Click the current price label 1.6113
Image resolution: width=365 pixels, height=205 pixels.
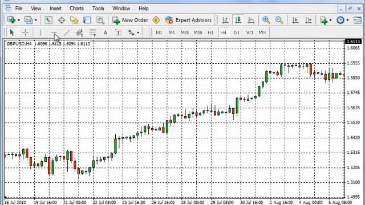353,42
